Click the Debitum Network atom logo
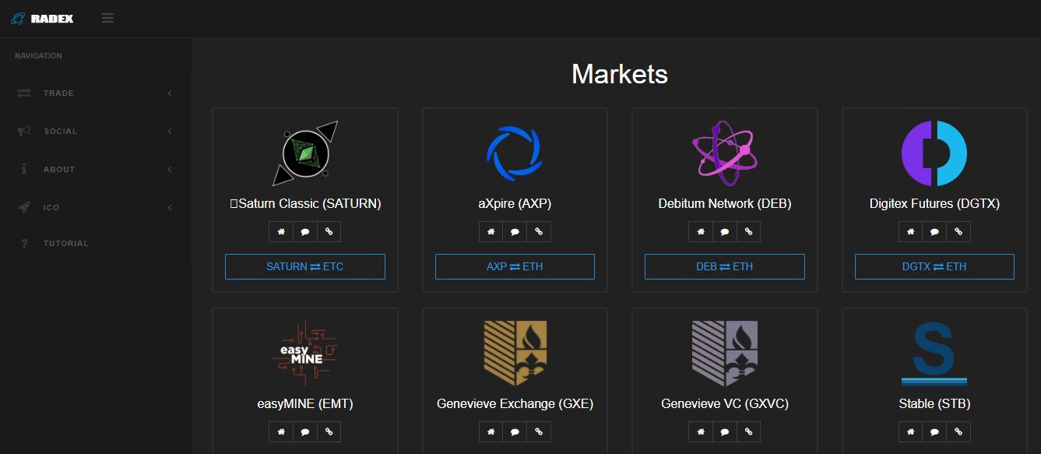Viewport: 1041px width, 454px height. pyautogui.click(x=725, y=153)
